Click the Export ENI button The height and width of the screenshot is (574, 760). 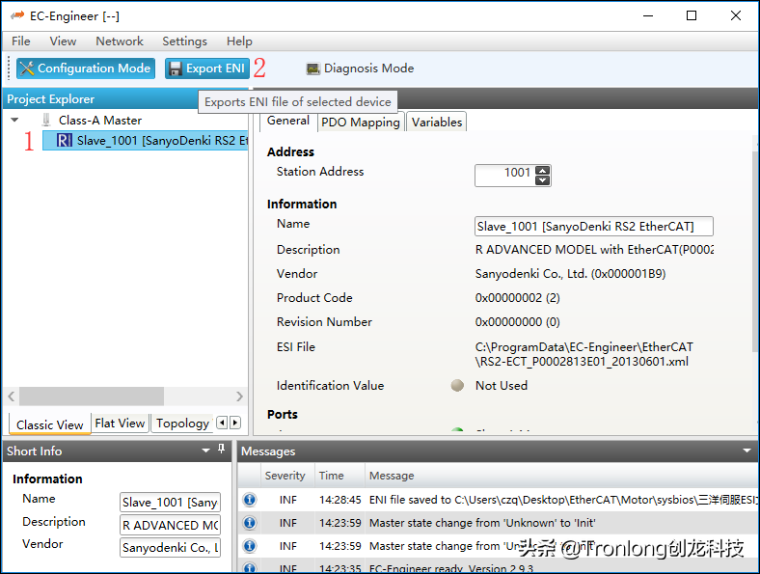(x=207, y=68)
